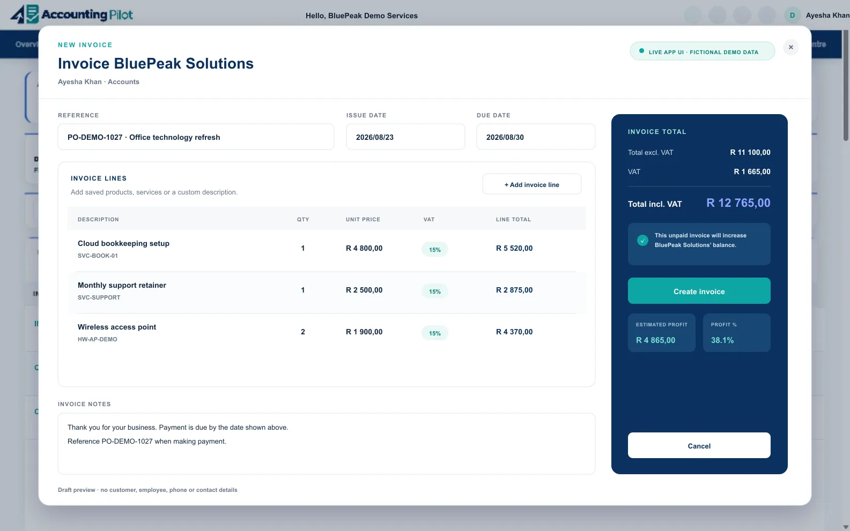850x531 pixels.
Task: Click unit price R 4 800,00
Action: pyautogui.click(x=364, y=248)
